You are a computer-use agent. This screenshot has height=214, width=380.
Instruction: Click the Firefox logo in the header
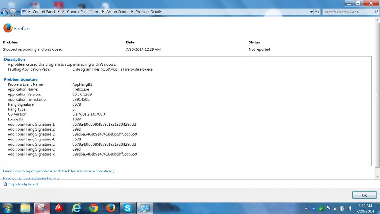click(x=8, y=28)
